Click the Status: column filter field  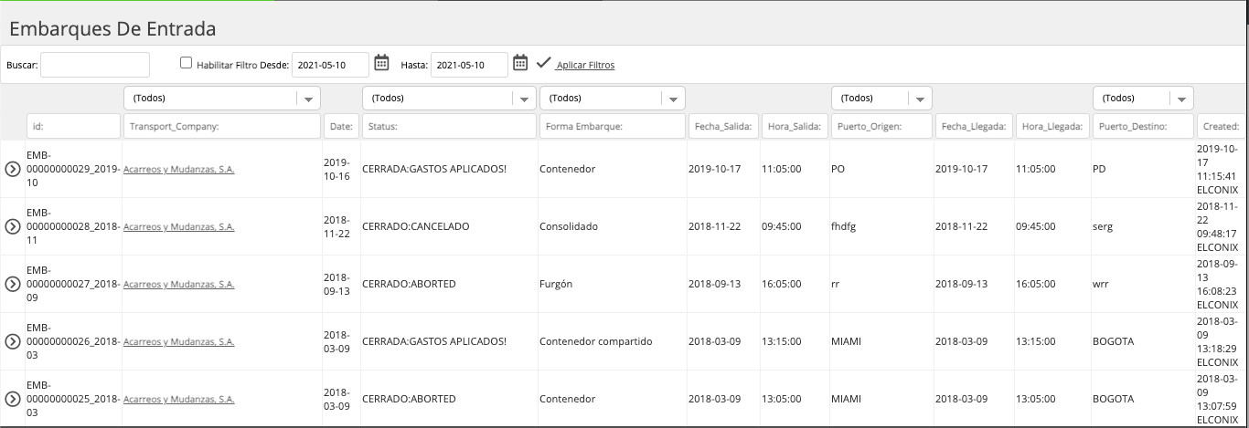pos(449,126)
